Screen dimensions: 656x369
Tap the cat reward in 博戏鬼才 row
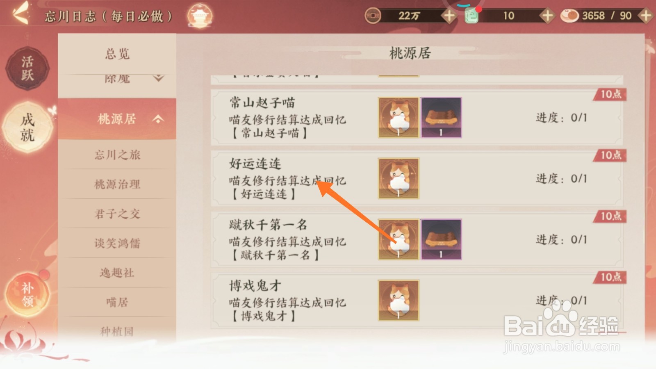[399, 300]
